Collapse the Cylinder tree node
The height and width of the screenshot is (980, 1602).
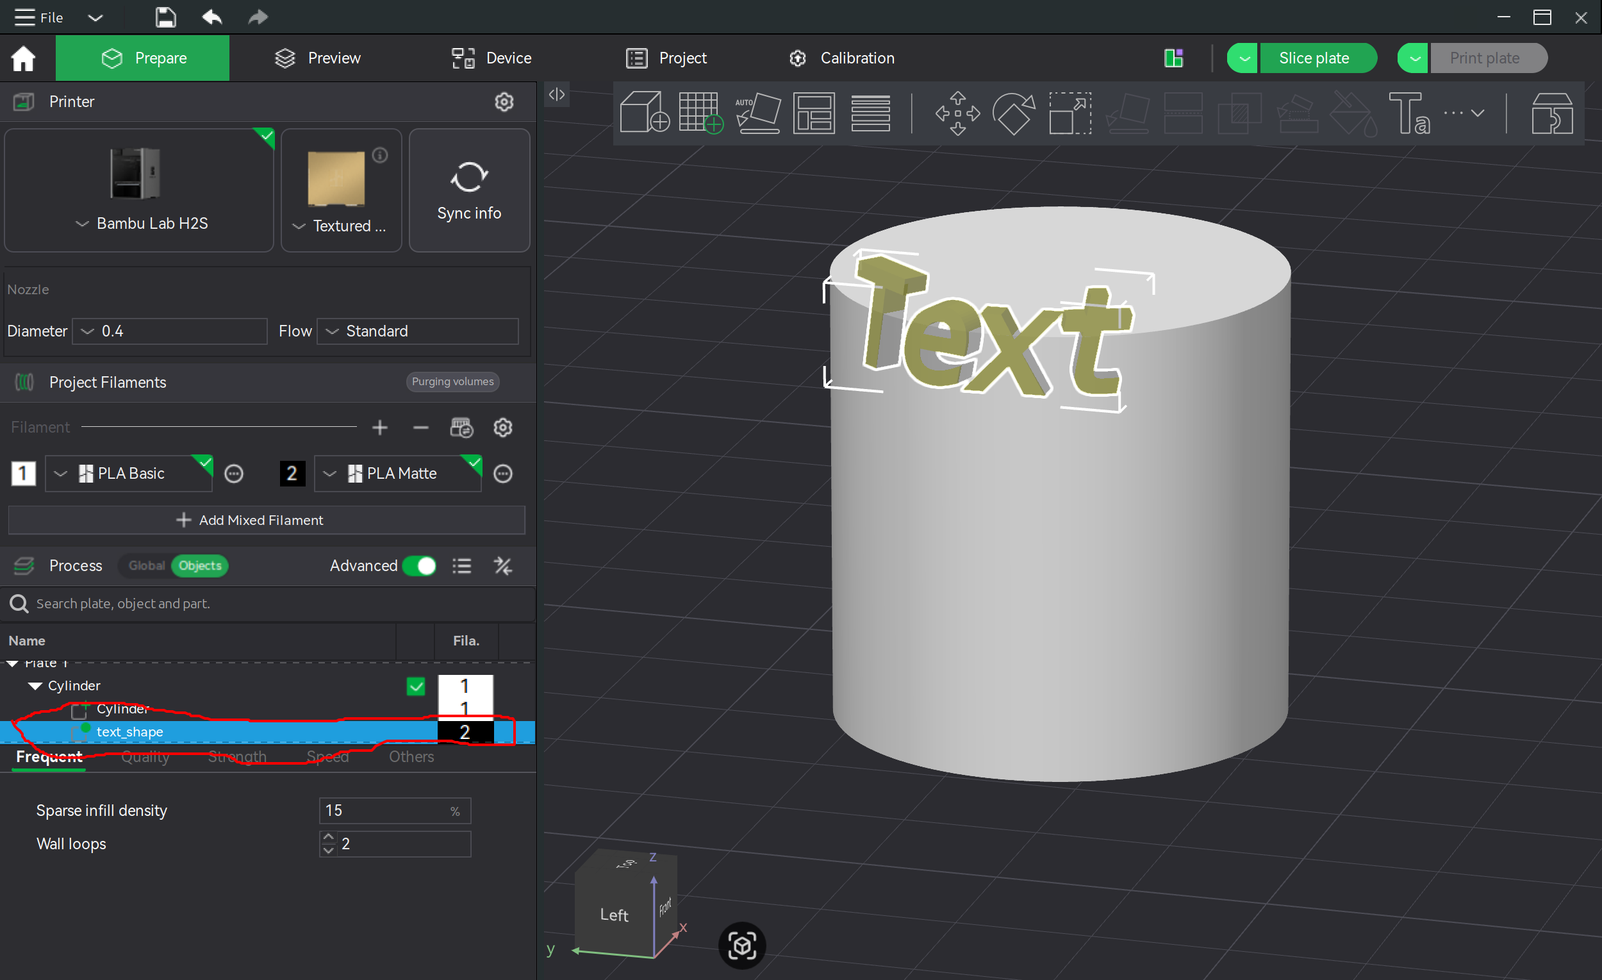point(35,686)
